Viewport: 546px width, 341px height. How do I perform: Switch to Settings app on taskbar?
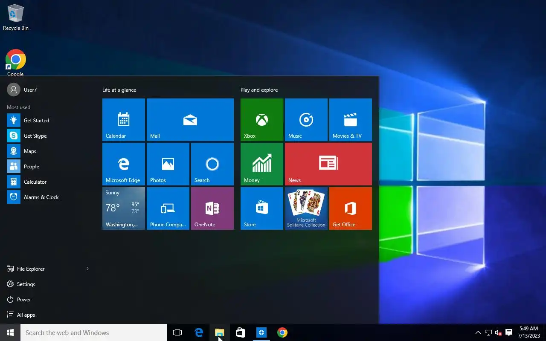click(x=261, y=332)
